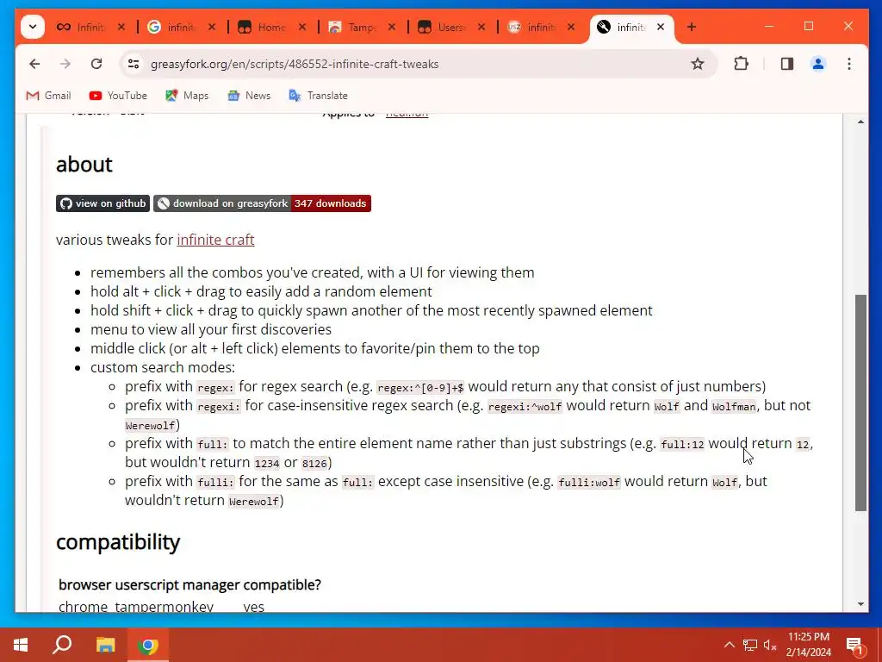Open the tab search dropdown arrow
The height and width of the screenshot is (662, 882).
point(33,27)
